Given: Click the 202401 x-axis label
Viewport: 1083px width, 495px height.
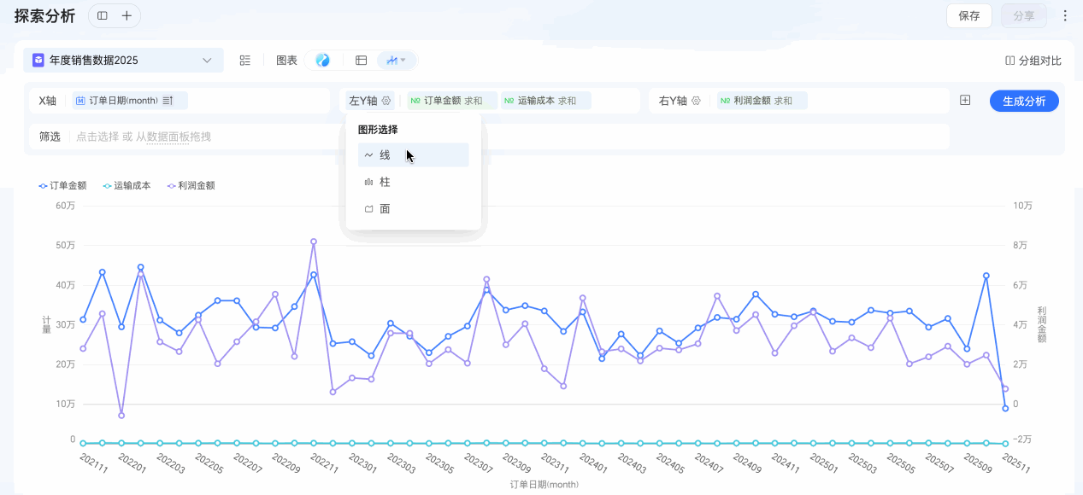Looking at the screenshot, I should coord(593,463).
